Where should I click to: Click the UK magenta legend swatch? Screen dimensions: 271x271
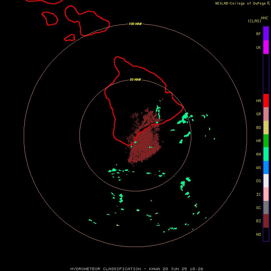[266, 47]
